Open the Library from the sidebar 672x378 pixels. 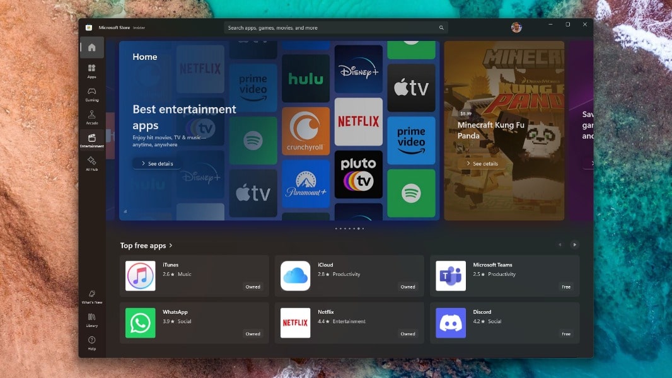click(92, 321)
